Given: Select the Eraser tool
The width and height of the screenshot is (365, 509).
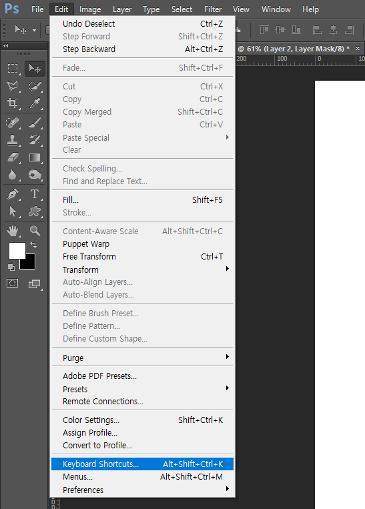Looking at the screenshot, I should tap(13, 157).
